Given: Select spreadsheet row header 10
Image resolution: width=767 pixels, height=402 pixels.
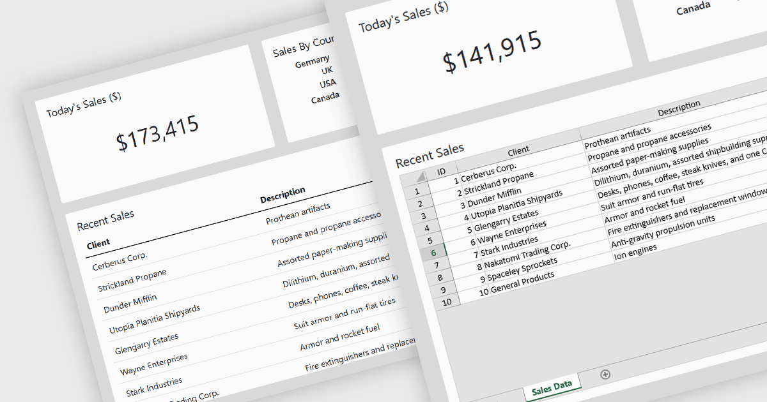Looking at the screenshot, I should (x=445, y=302).
